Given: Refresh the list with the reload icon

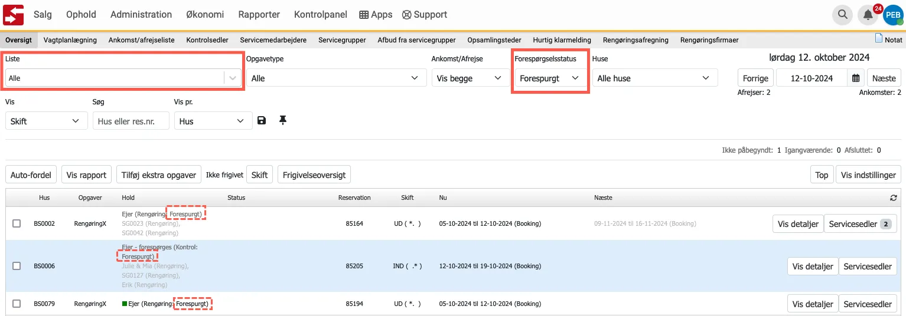Looking at the screenshot, I should pyautogui.click(x=893, y=198).
